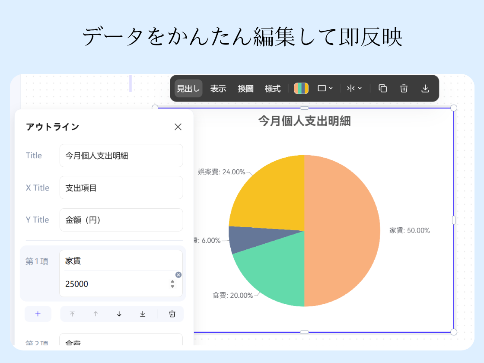Switch to the 表示 tab
The height and width of the screenshot is (363, 484).
218,88
